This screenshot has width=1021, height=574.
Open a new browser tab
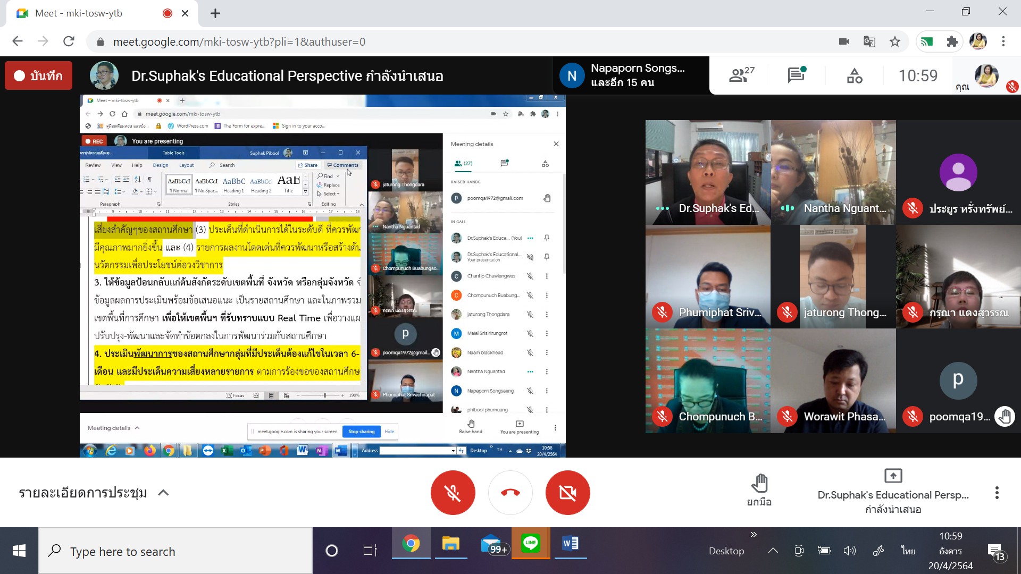click(x=215, y=13)
